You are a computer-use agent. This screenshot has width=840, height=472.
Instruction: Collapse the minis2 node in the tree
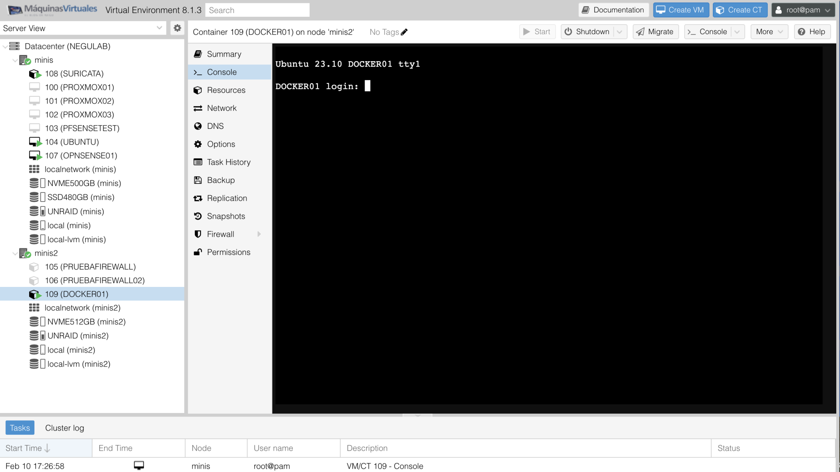pyautogui.click(x=15, y=253)
